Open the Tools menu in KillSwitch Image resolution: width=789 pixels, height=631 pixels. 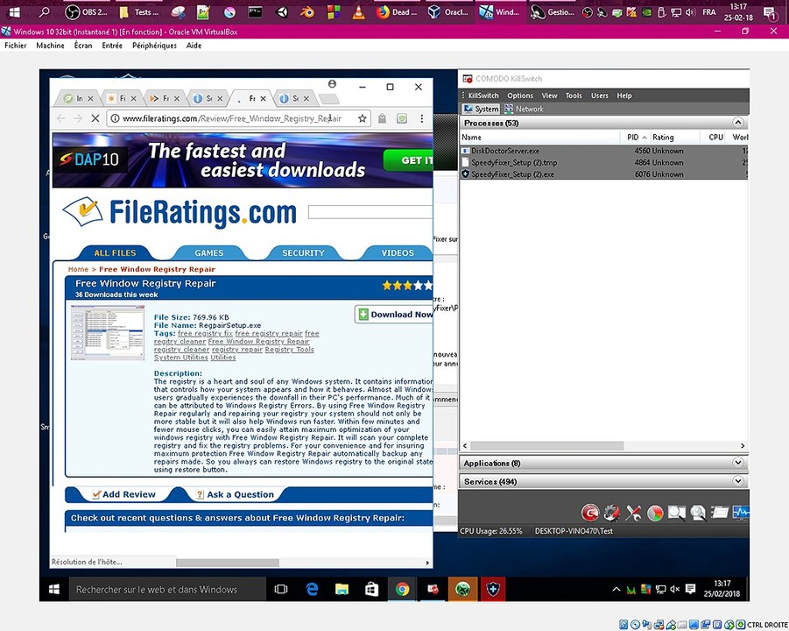coord(573,96)
